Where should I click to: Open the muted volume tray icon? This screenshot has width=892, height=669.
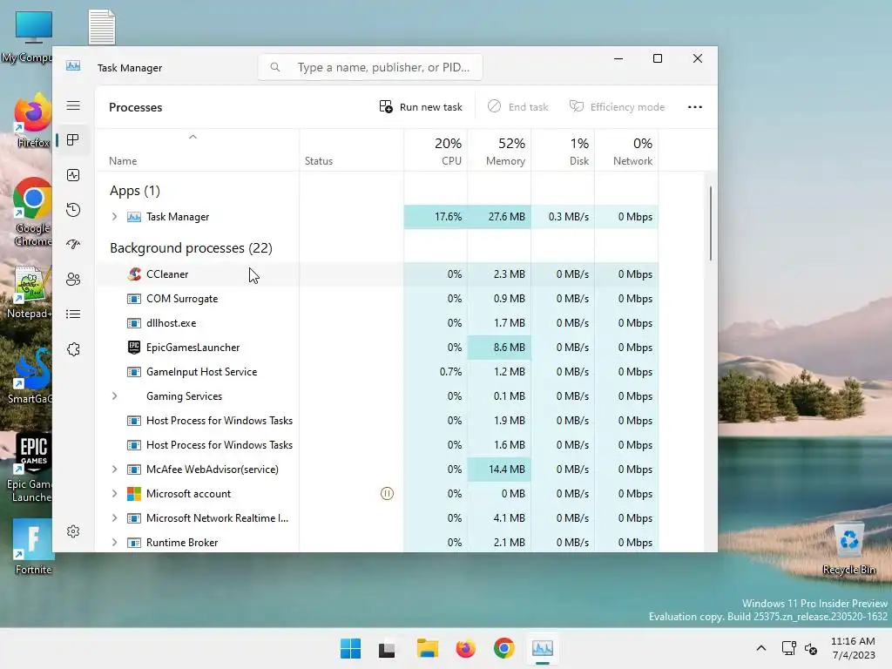pyautogui.click(x=811, y=648)
